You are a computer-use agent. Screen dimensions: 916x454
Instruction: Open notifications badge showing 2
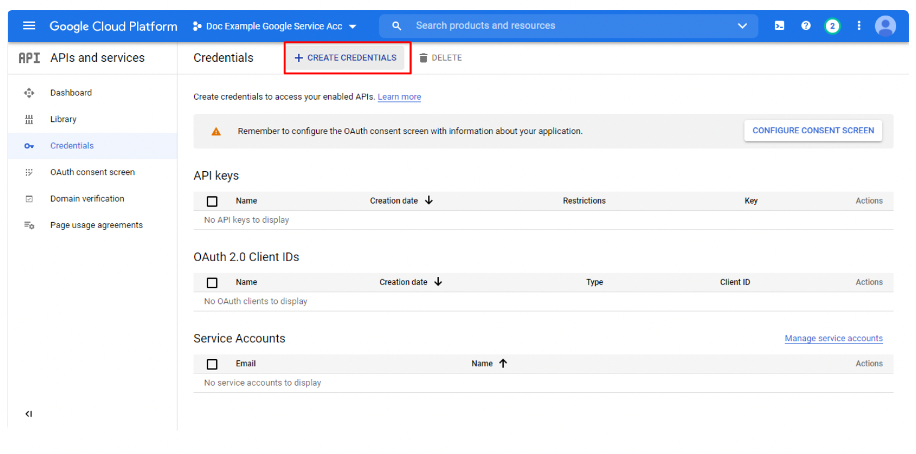(x=832, y=26)
